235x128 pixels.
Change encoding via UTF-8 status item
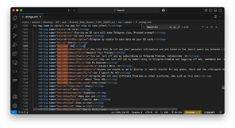(x=149, y=112)
